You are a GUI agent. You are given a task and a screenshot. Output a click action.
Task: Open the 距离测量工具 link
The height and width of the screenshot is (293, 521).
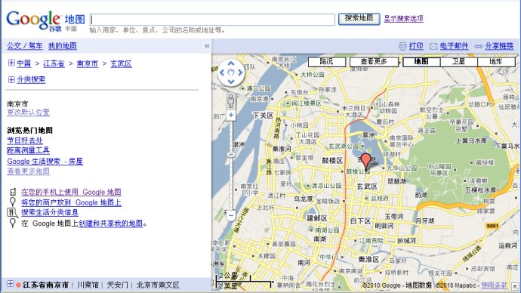click(x=28, y=150)
